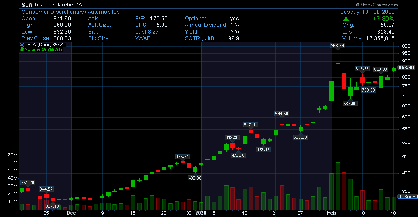This screenshot has width=418, height=217.
Task: Click the Prev Close value 800.03
Action: tap(62, 38)
